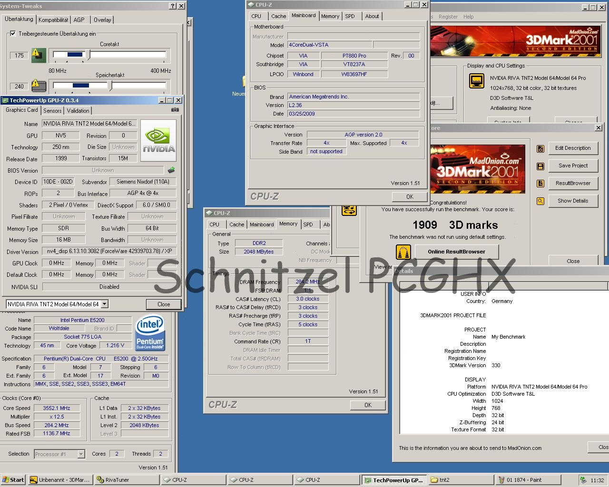Click monitor icon in Display and CPU Settings
Image resolution: width=609 pixels, height=487 pixels.
pos(477,81)
